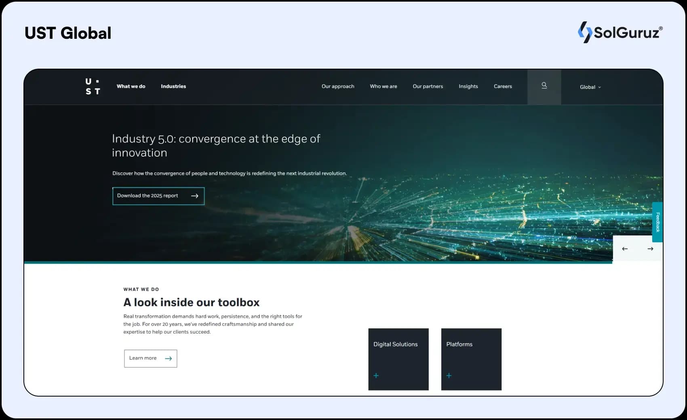Click the 'Discover how the convergence' subtitle text
The image size is (687, 420).
(230, 173)
